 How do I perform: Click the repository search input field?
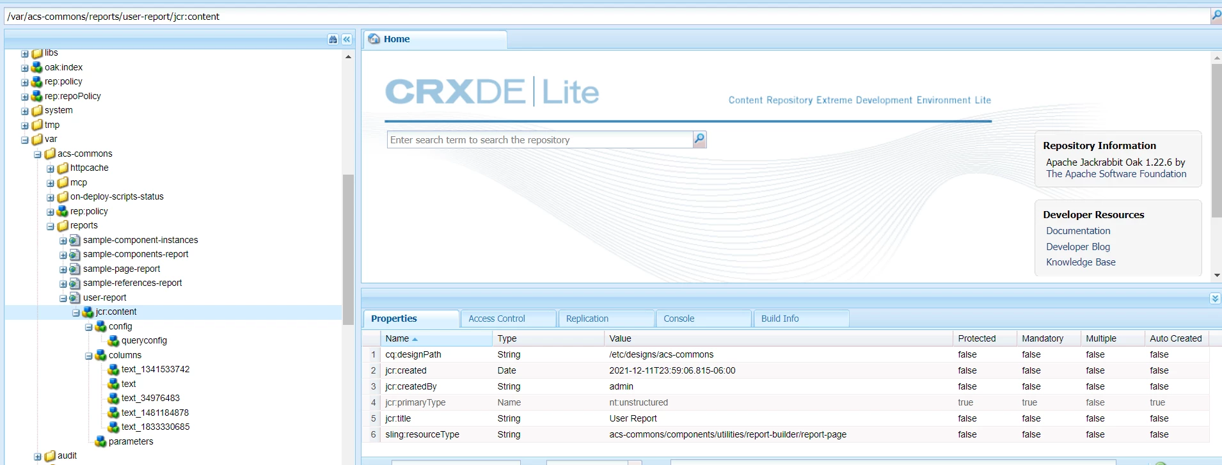(x=540, y=139)
